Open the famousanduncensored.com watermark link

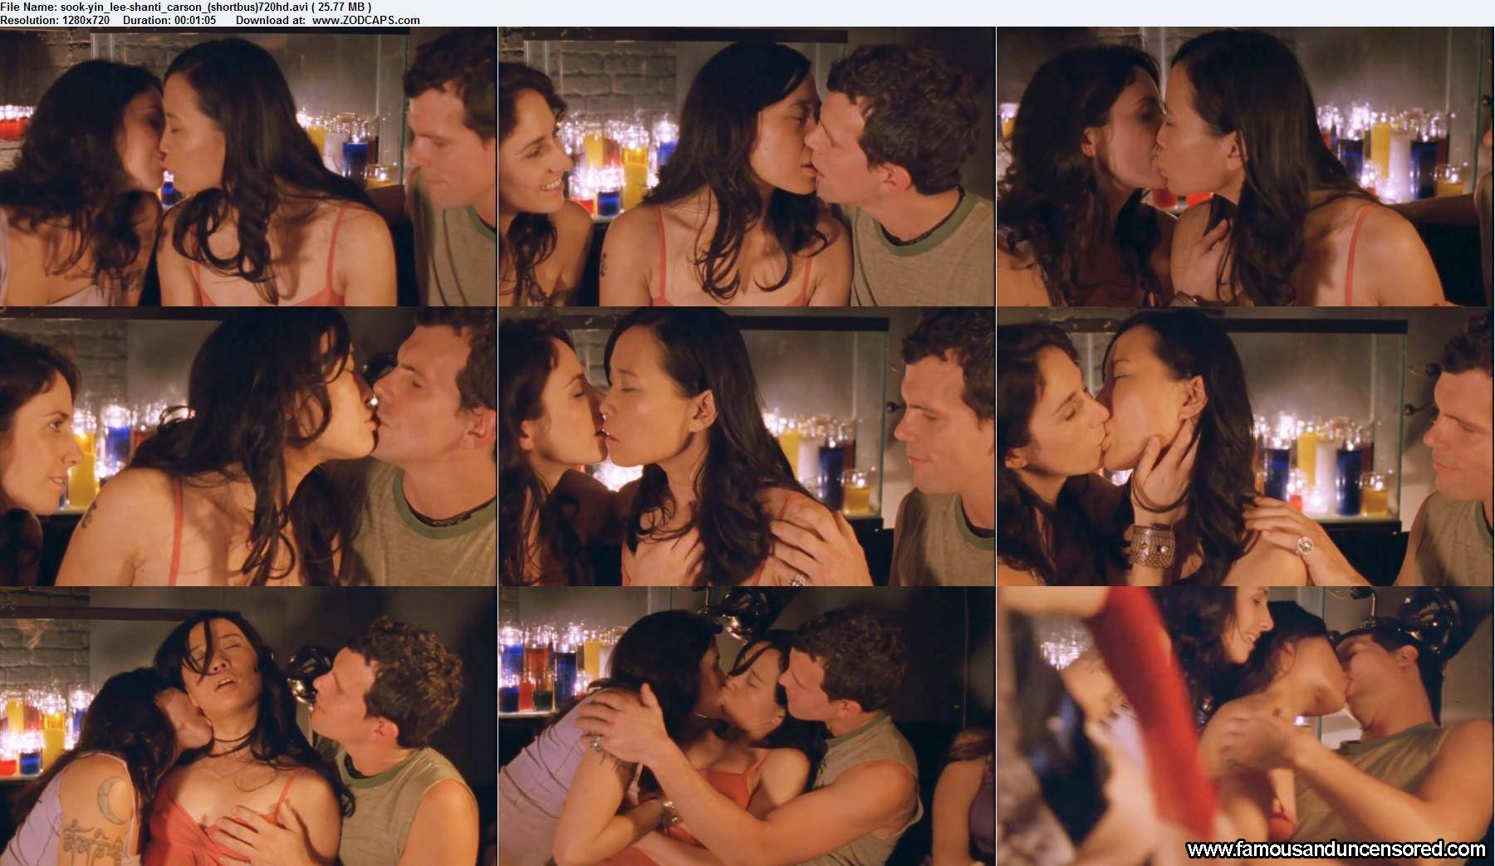(1336, 849)
